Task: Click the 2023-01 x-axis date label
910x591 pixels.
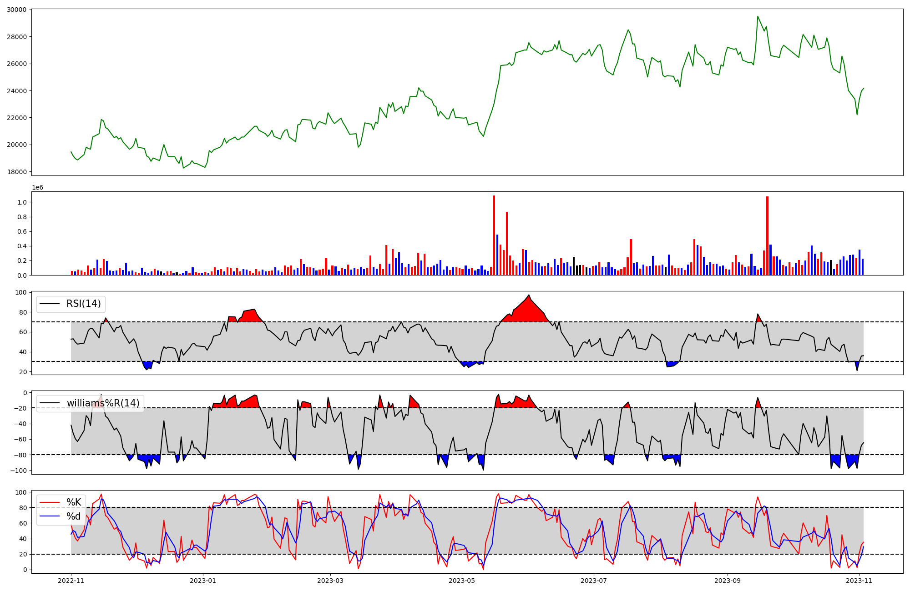Action: (x=203, y=581)
